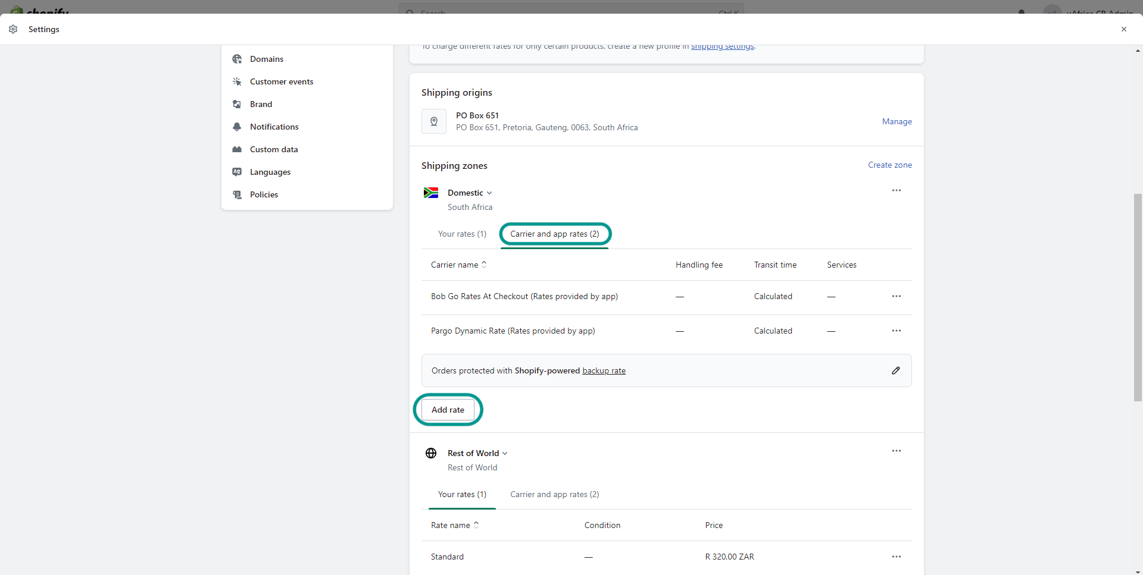The image size is (1143, 575).
Task: Open Notifications bell icon
Action: (x=237, y=127)
